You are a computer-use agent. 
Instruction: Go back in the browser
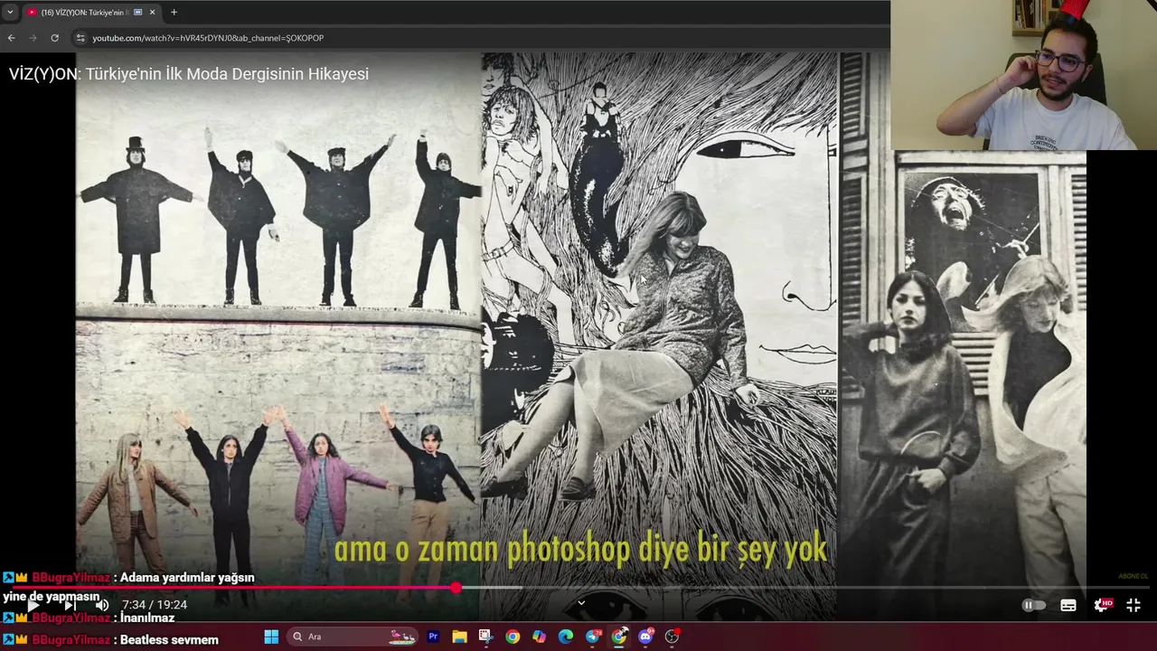[11, 38]
